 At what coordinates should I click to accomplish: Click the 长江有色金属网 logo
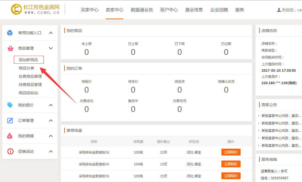point(35,9)
